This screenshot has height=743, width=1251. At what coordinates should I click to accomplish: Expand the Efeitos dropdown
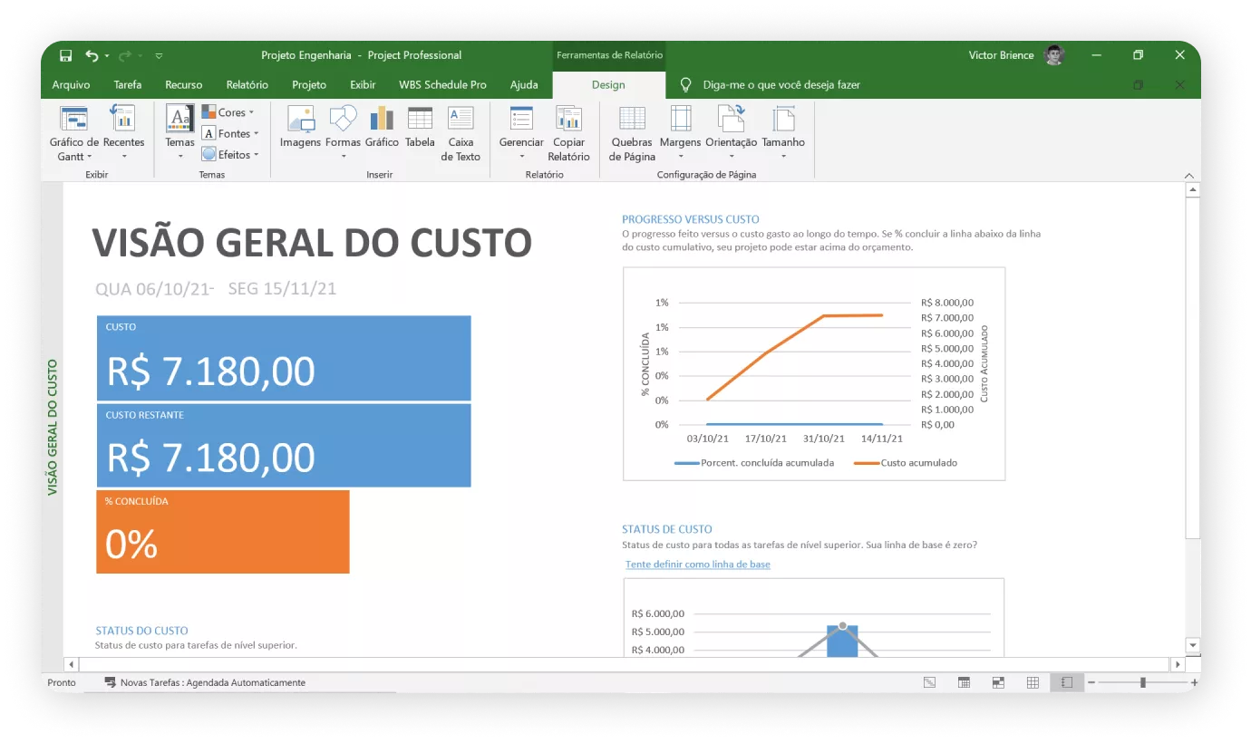click(231, 155)
